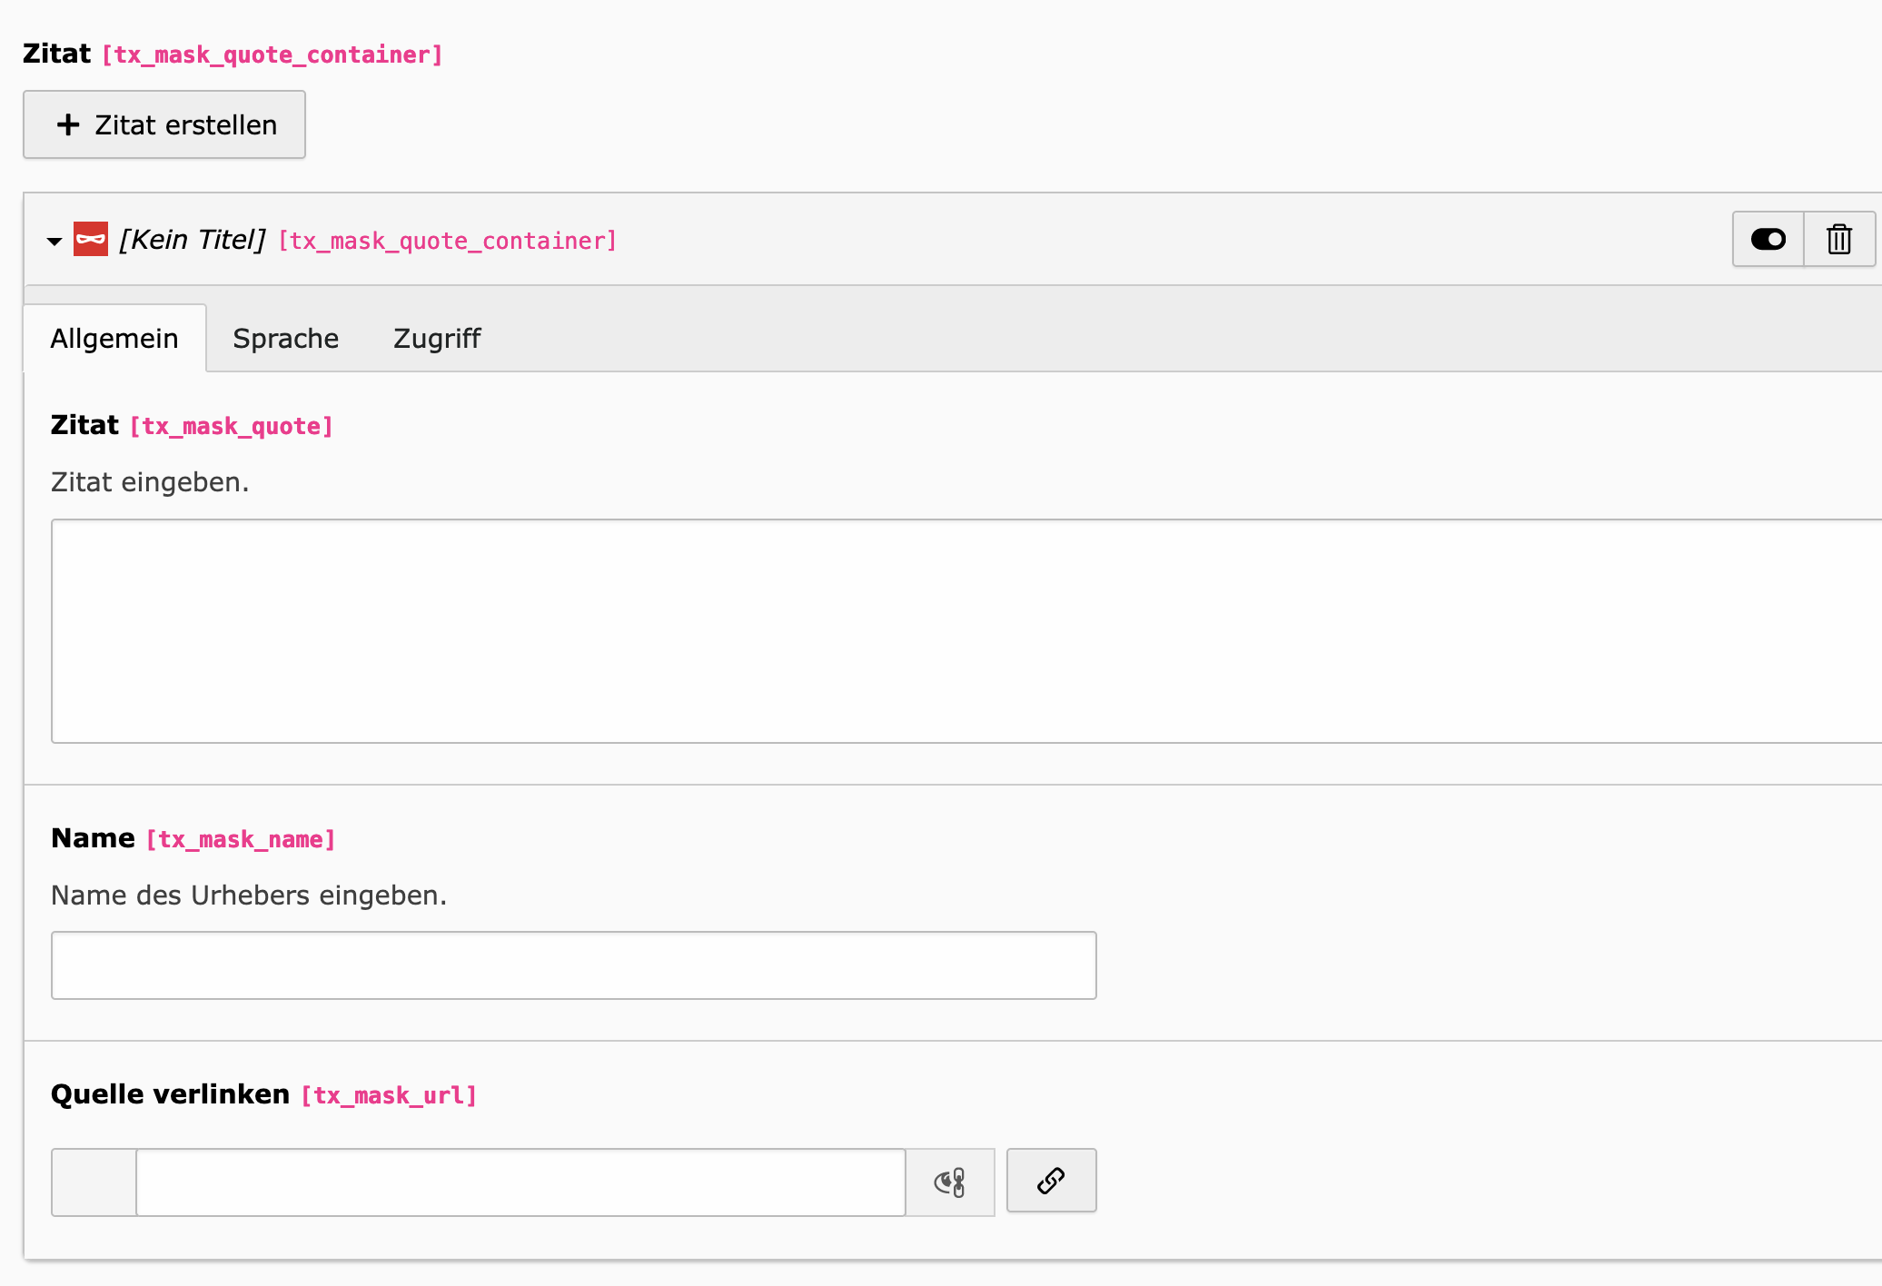Click into the Name input field
This screenshot has width=1882, height=1286.
[573, 965]
